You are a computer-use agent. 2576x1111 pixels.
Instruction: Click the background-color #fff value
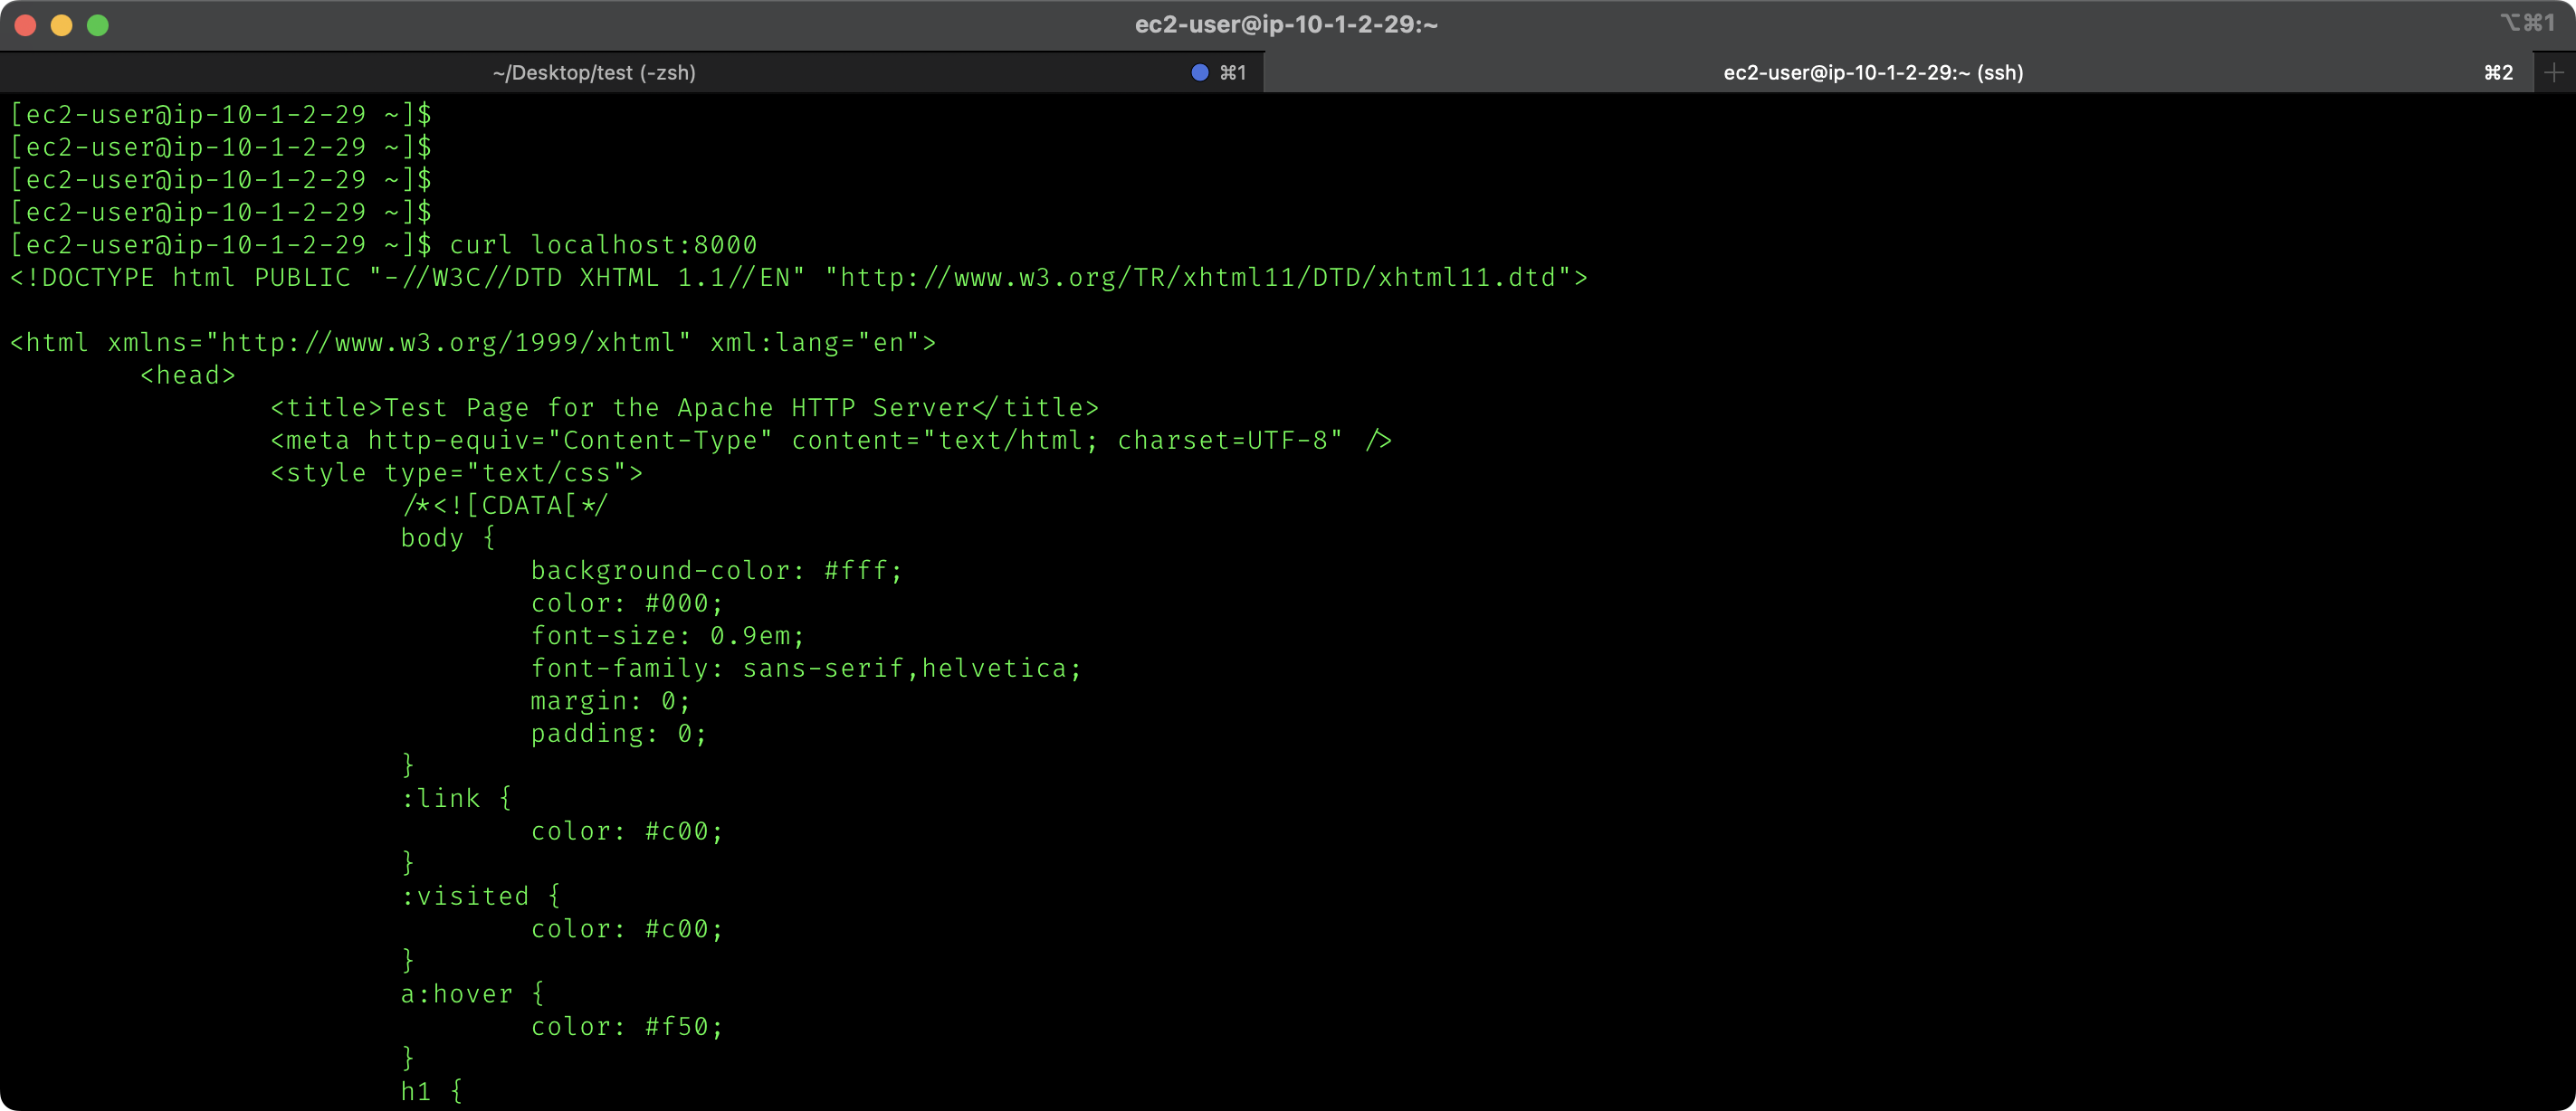[x=856, y=571]
